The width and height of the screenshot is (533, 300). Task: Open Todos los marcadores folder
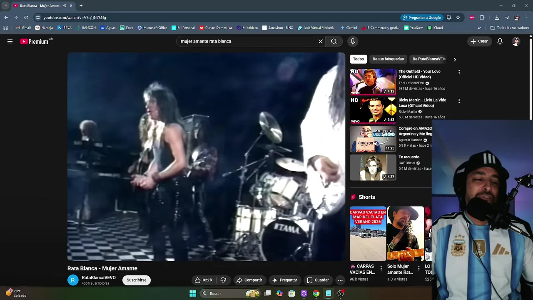coord(510,28)
